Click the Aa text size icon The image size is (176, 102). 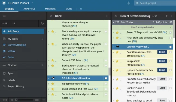(x=42, y=23)
